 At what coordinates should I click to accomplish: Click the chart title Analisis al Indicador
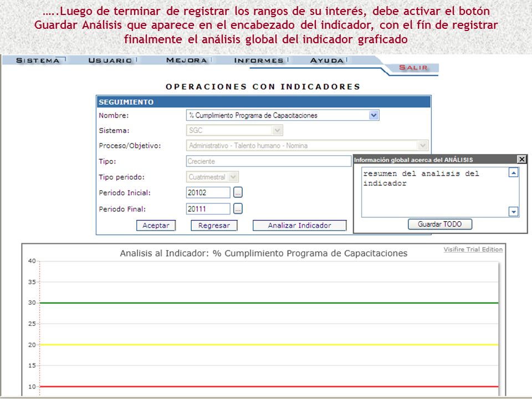[x=264, y=253]
